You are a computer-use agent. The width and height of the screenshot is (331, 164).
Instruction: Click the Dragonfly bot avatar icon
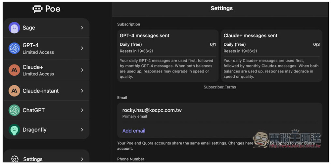click(14, 130)
